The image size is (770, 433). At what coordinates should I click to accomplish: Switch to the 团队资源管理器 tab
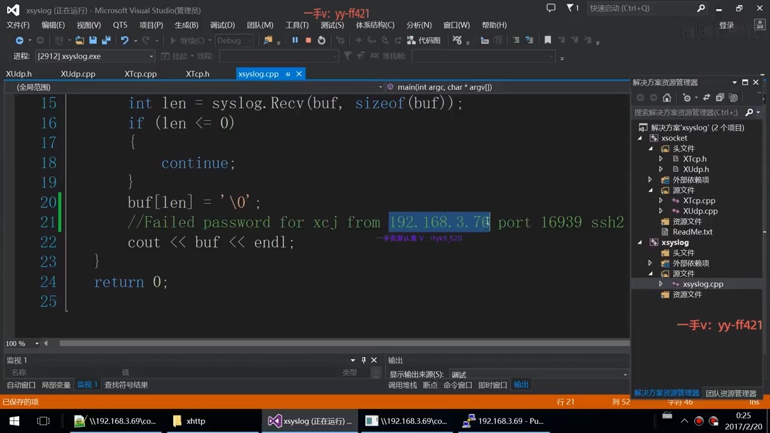(731, 393)
